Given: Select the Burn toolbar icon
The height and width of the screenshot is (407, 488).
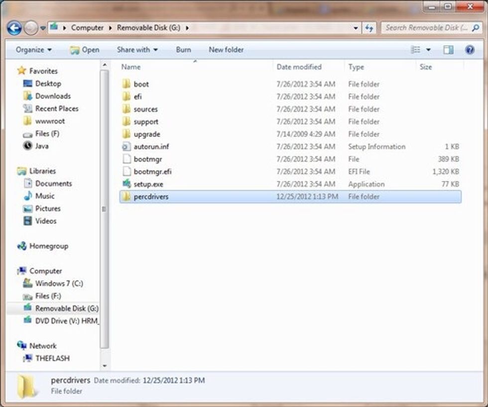Looking at the screenshot, I should 183,50.
